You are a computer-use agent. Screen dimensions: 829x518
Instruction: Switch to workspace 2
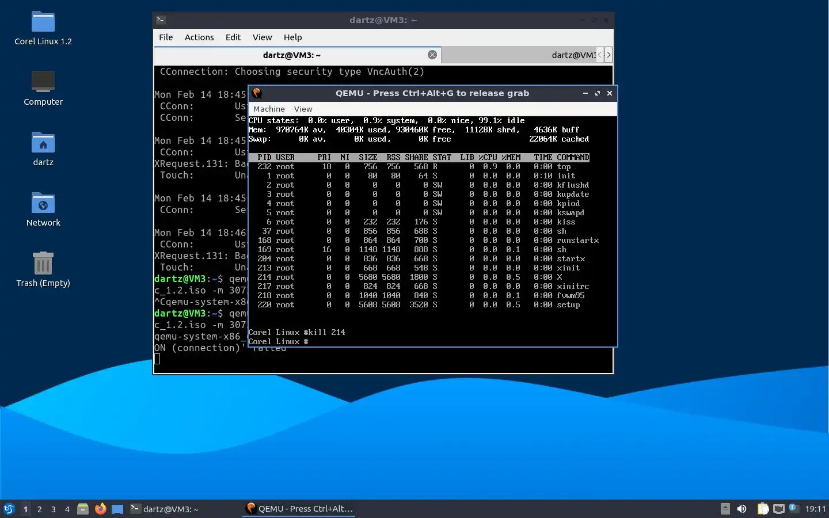(x=39, y=509)
